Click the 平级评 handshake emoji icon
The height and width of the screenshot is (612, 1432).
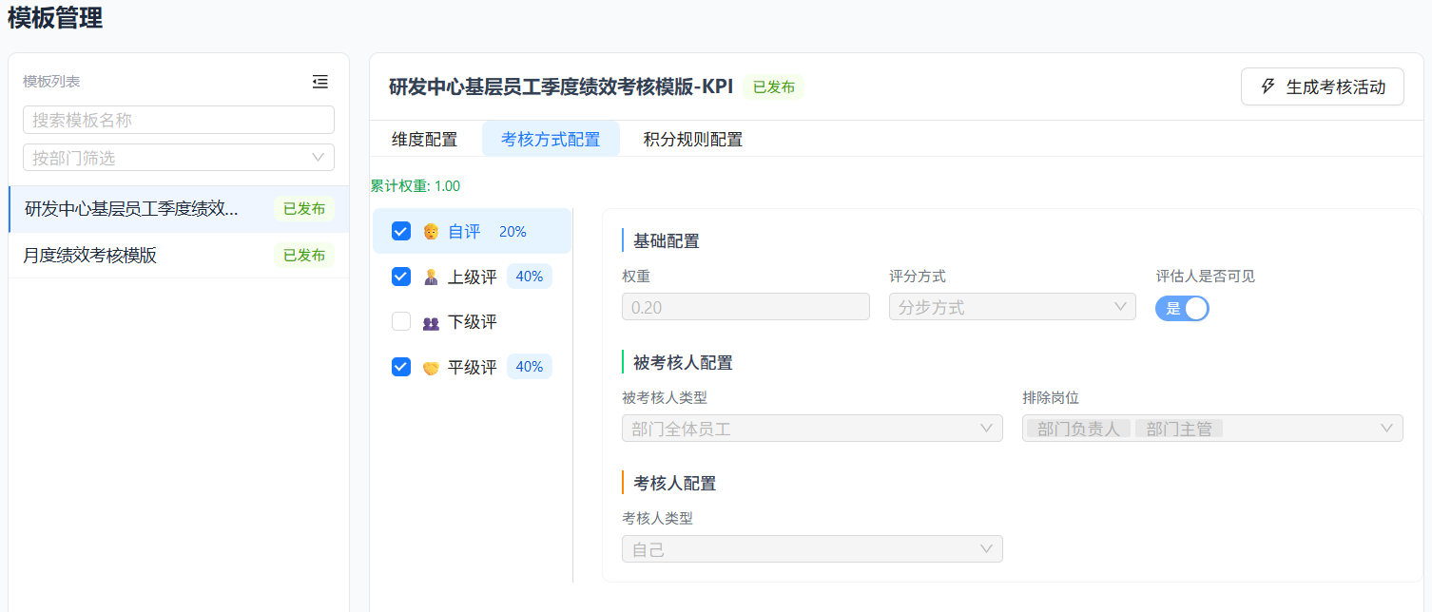431,367
